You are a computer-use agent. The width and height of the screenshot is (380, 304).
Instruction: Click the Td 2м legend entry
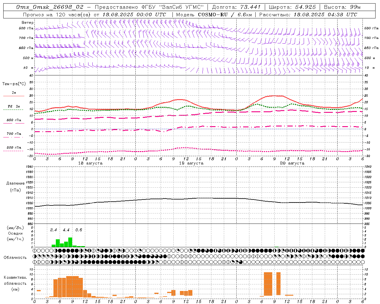tap(14, 106)
